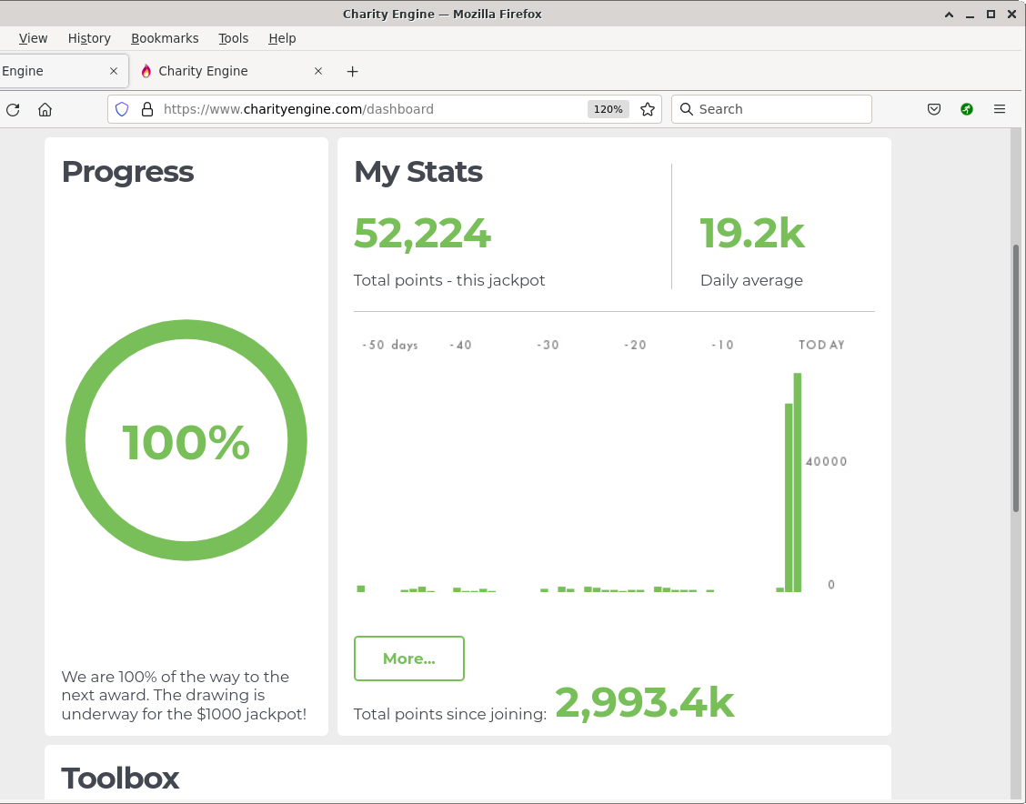This screenshot has height=804, width=1026.
Task: Click the window shade up-arrow button
Action: coord(949,14)
